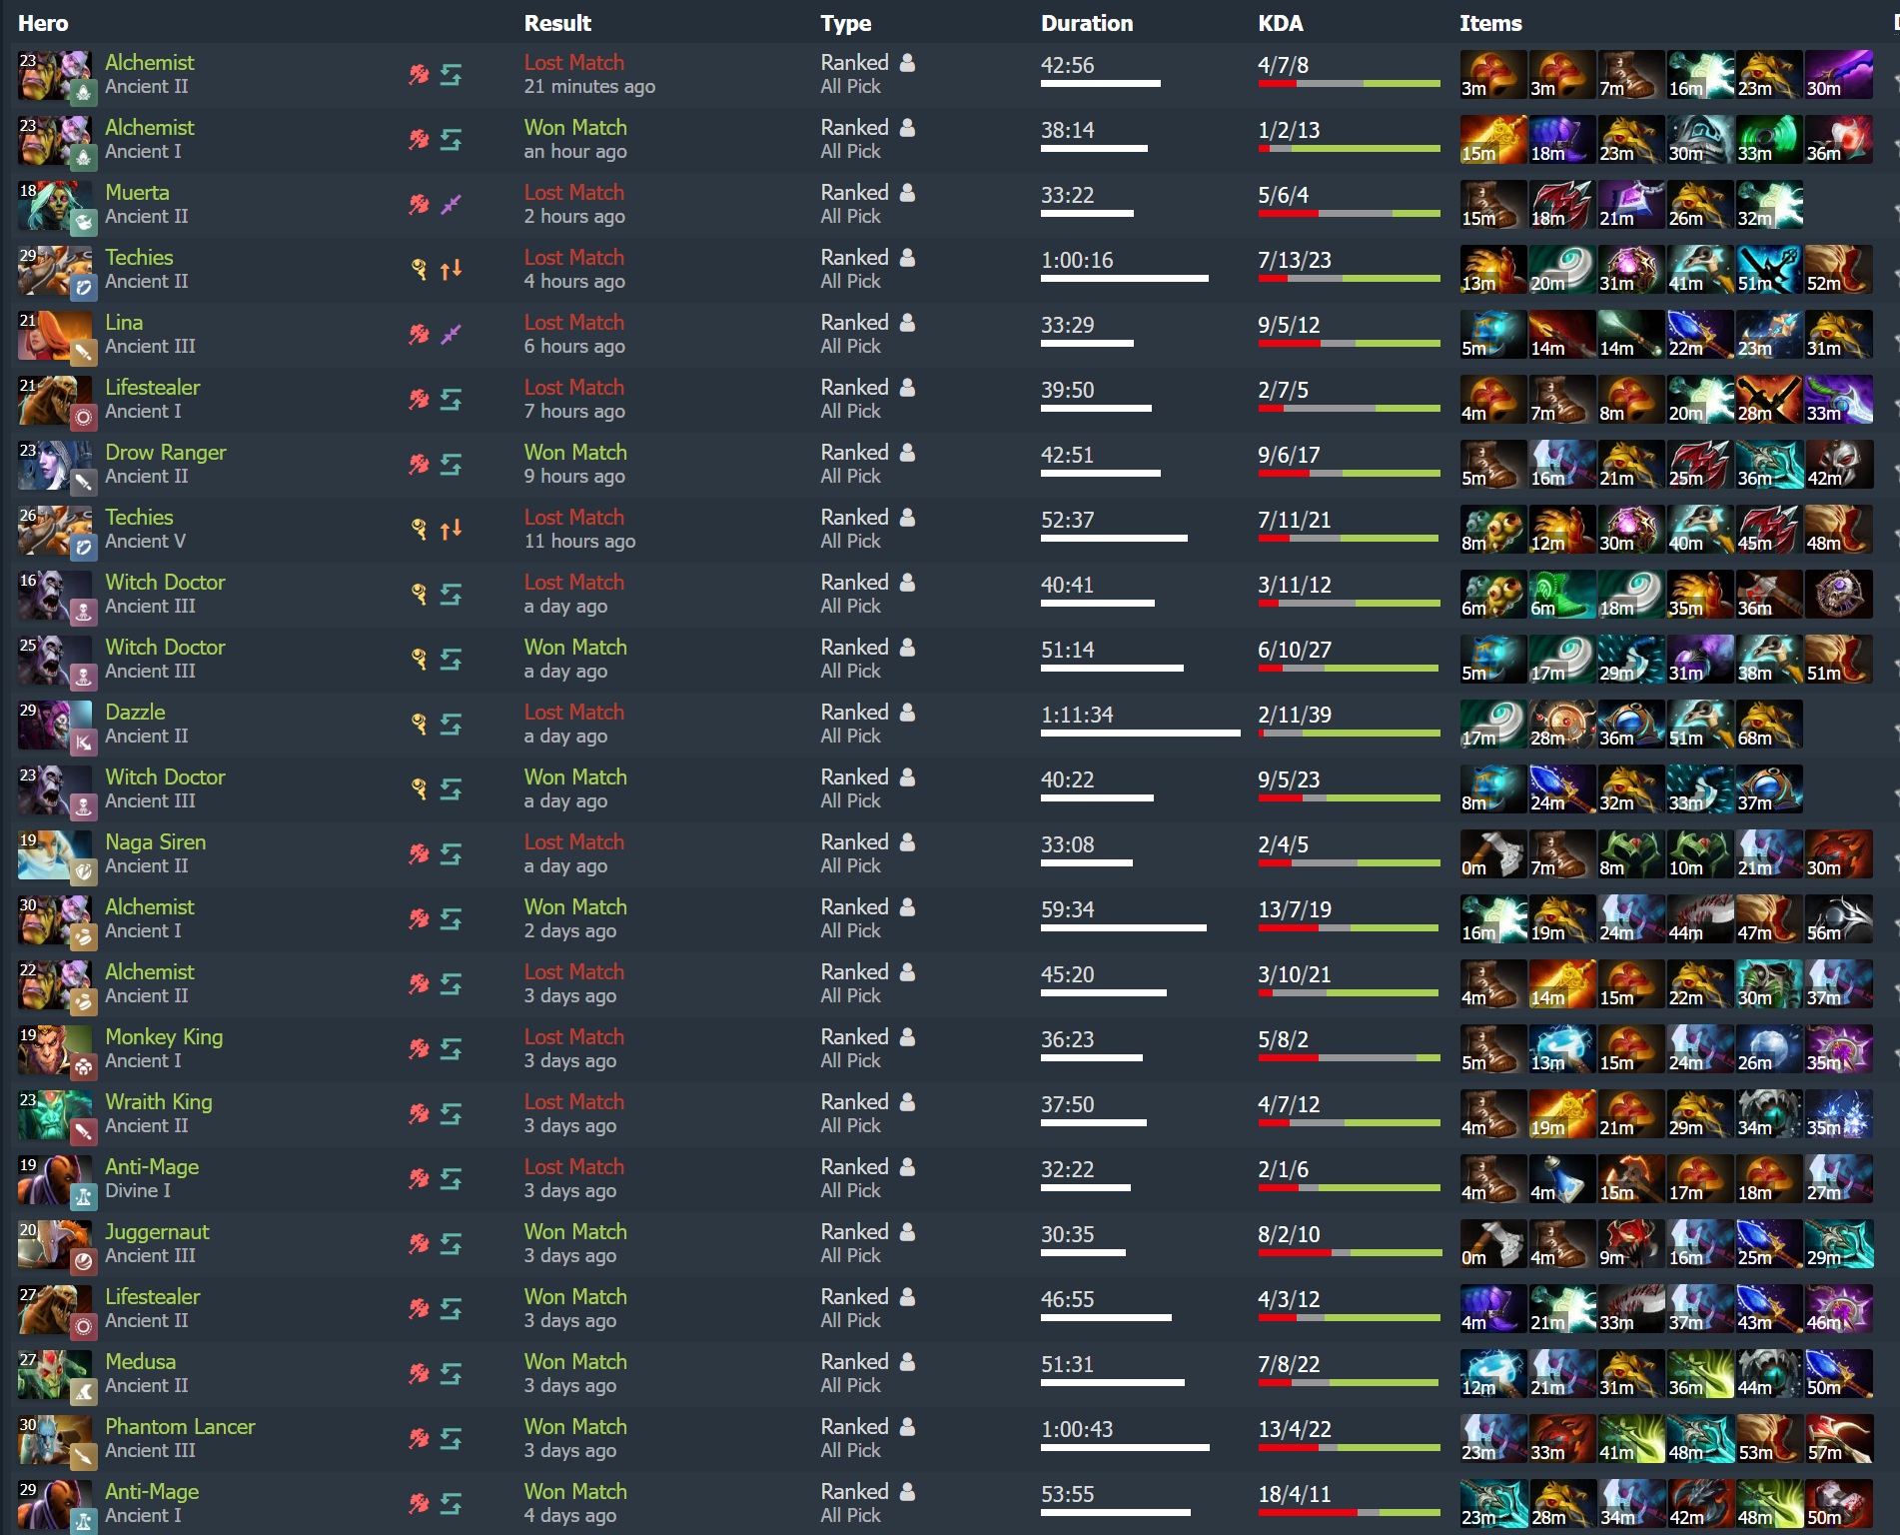Open the Lost Match link for Monkey King
Image resolution: width=1900 pixels, height=1535 pixels.
(x=574, y=1036)
